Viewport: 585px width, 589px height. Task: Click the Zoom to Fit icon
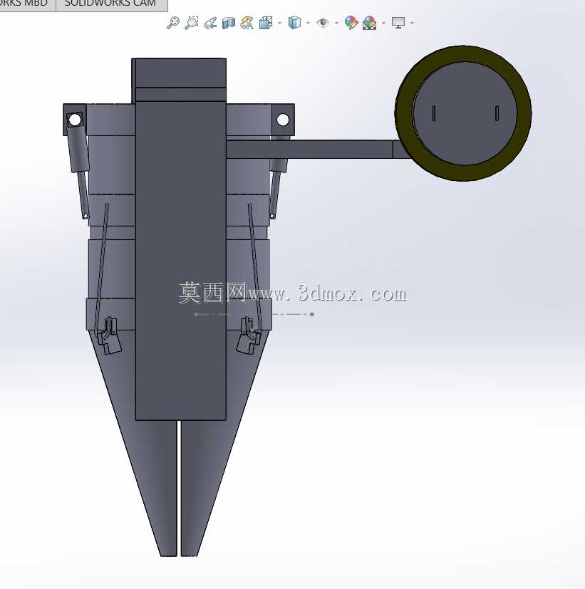173,23
